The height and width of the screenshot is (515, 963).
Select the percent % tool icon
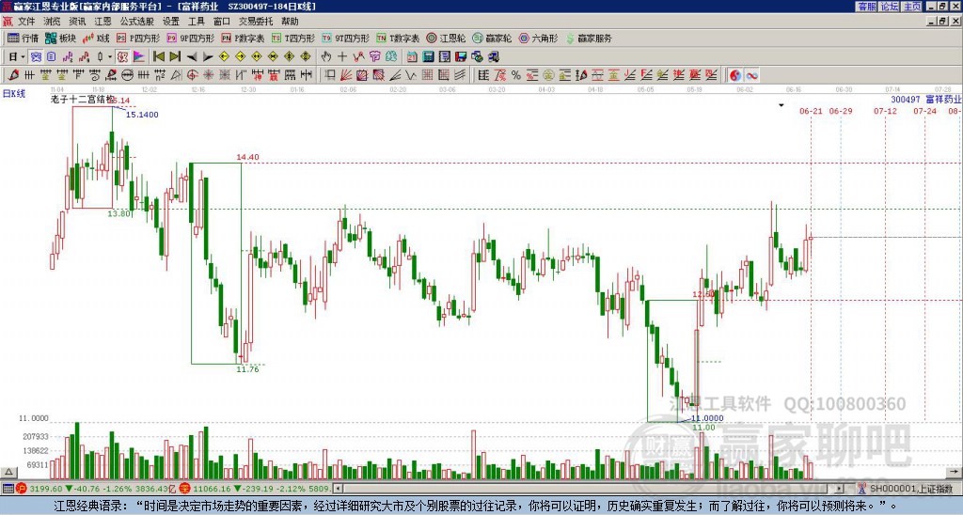516,75
